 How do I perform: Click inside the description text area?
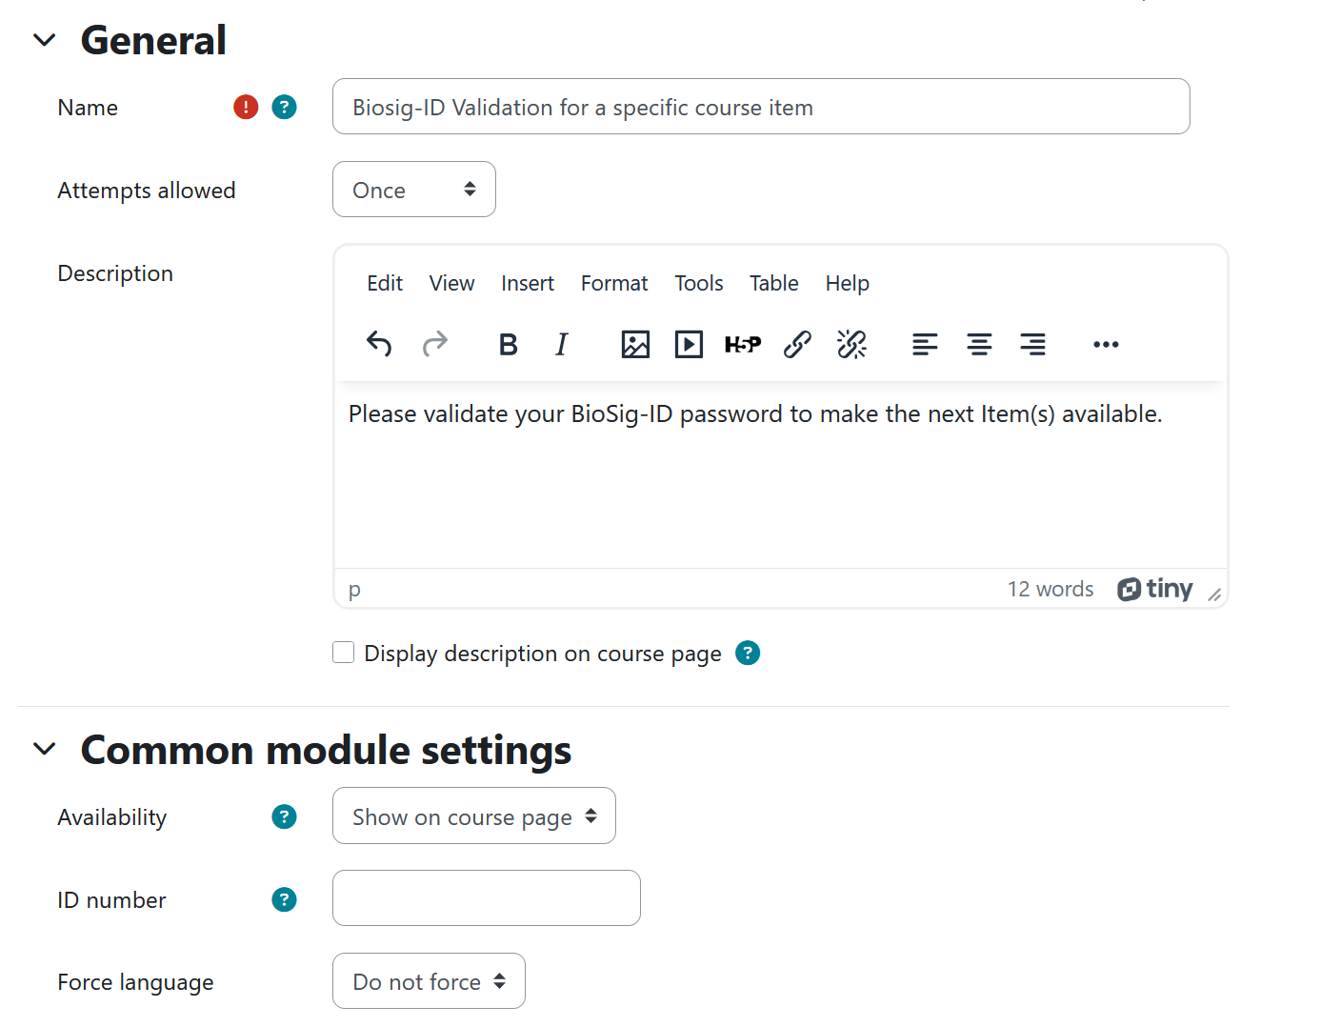[x=781, y=476]
